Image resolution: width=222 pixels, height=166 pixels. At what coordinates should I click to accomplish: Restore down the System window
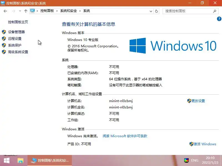point(202,3)
